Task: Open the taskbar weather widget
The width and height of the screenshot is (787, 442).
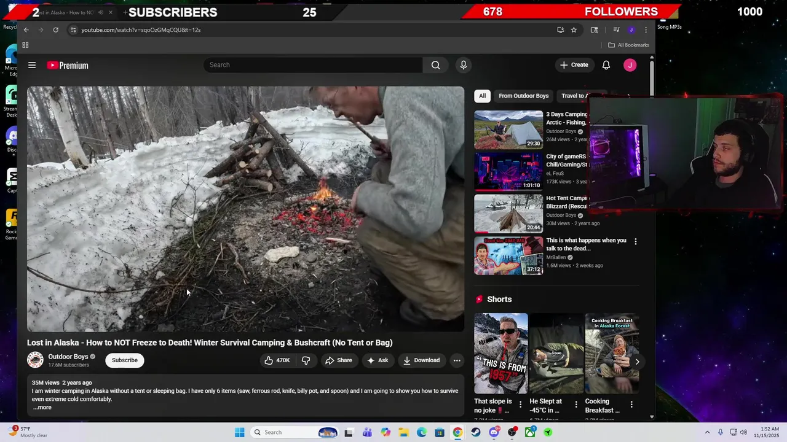Action: coord(30,432)
